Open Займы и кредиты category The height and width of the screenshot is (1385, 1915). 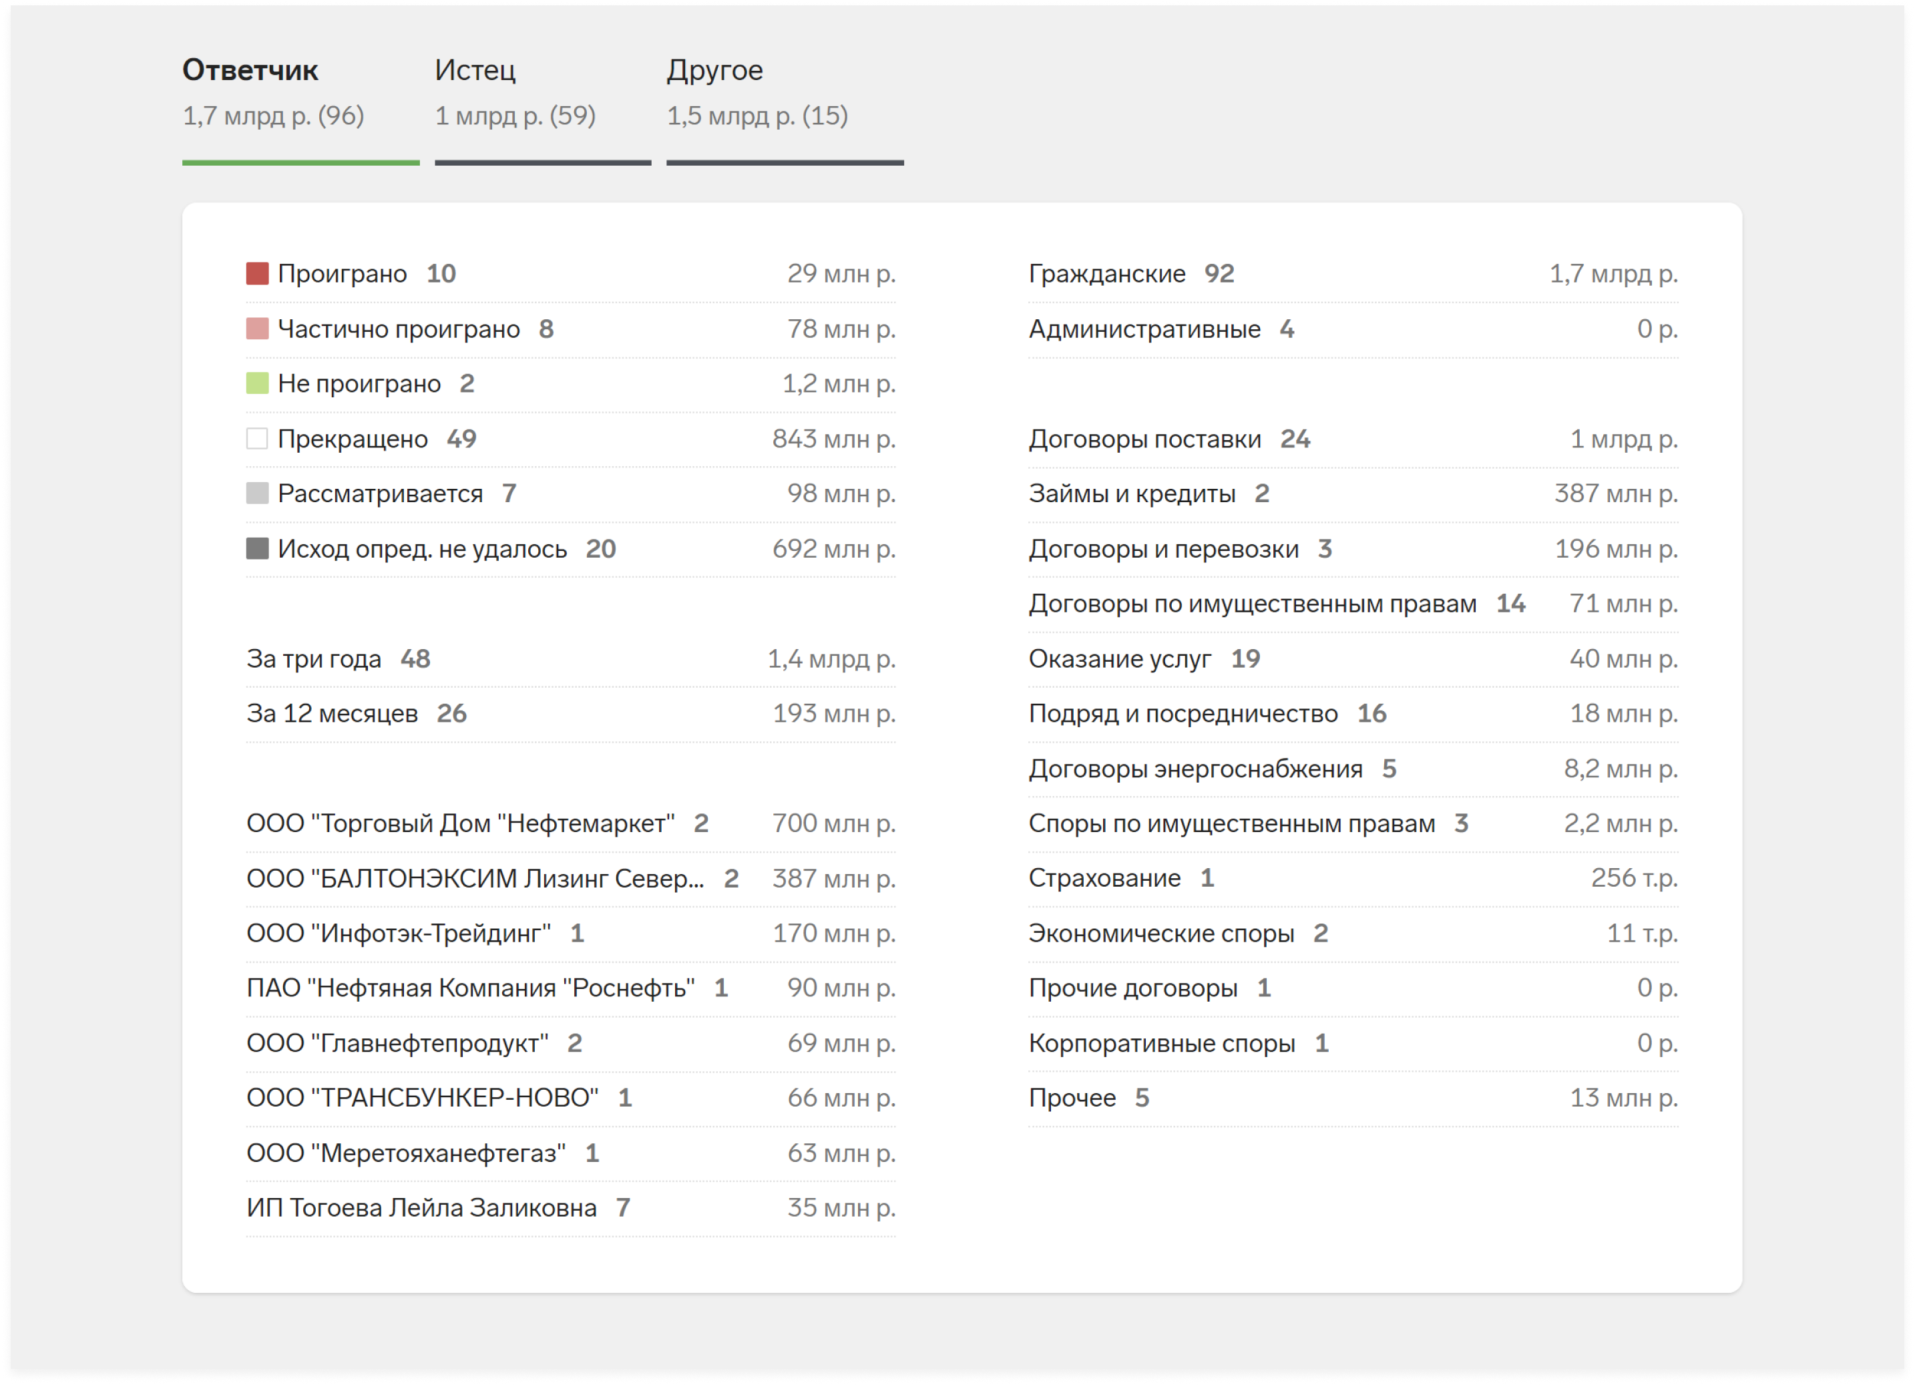click(x=1131, y=493)
